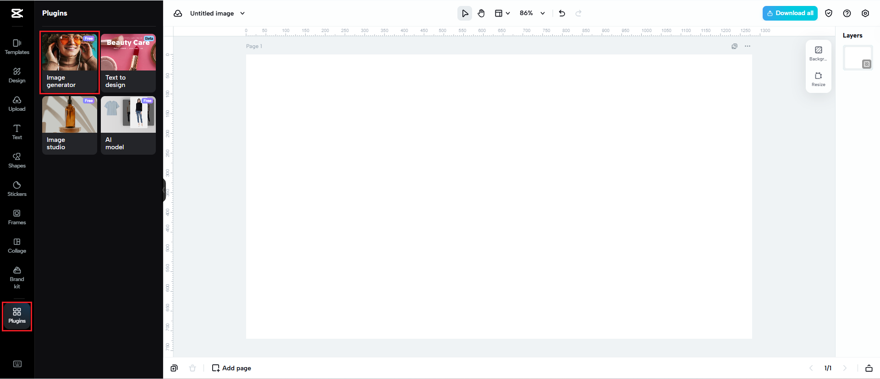Click the duplicate page icon in bottom bar
Viewport: 880px width, 379px height.
point(174,368)
